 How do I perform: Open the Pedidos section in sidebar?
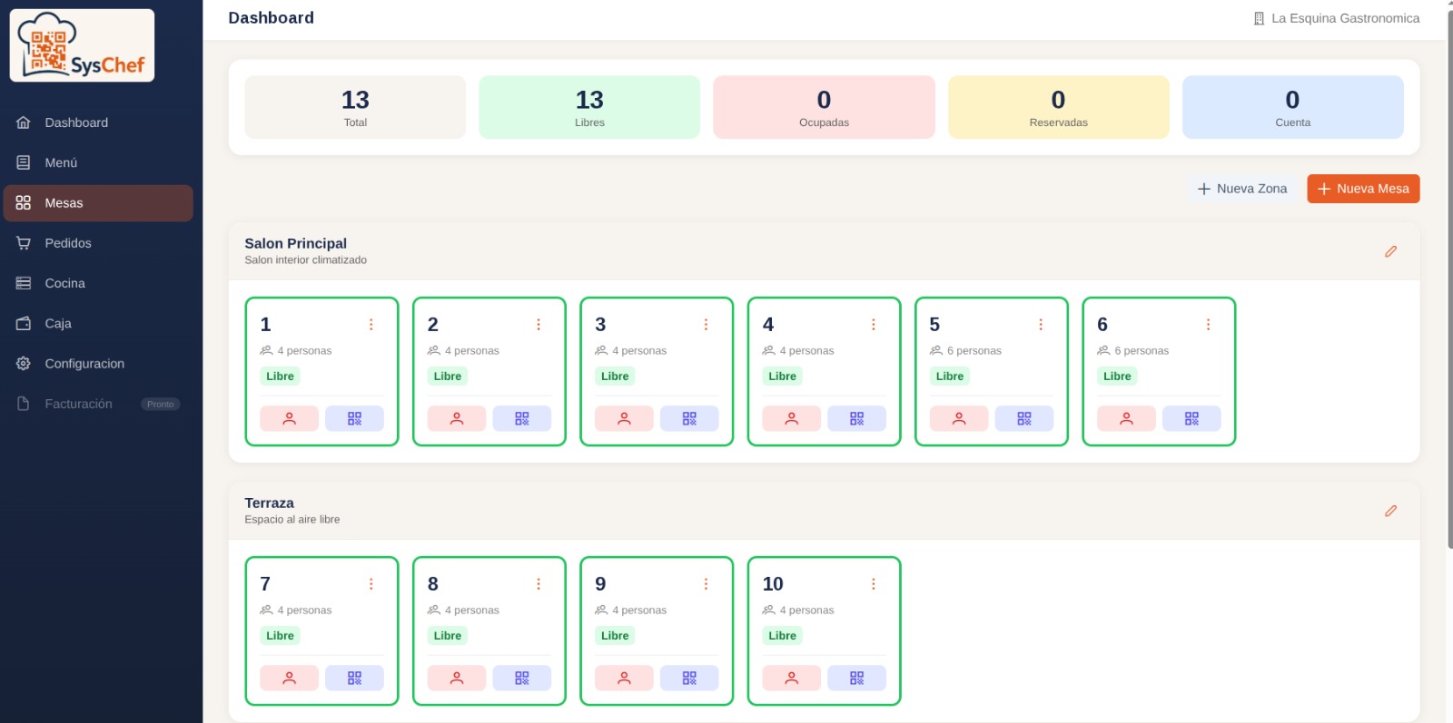(68, 243)
